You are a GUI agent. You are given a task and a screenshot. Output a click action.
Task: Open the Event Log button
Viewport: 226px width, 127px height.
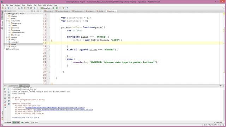tap(218, 122)
